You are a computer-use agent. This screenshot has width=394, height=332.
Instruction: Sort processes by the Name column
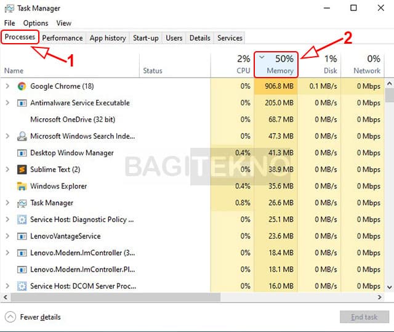[x=70, y=65]
